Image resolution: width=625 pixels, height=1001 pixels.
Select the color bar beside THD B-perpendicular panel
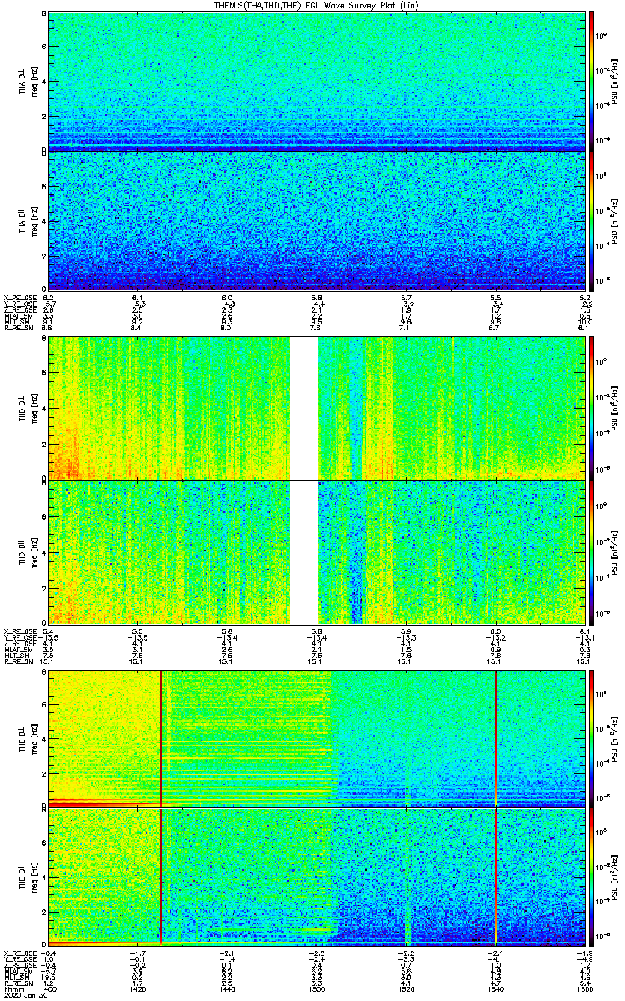592,408
